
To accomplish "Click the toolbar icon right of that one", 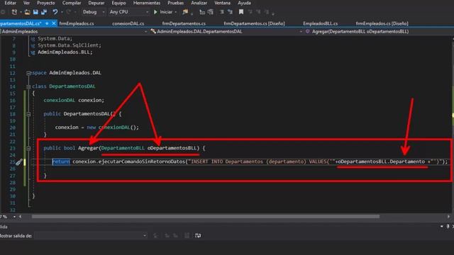I will [x=211, y=12].
